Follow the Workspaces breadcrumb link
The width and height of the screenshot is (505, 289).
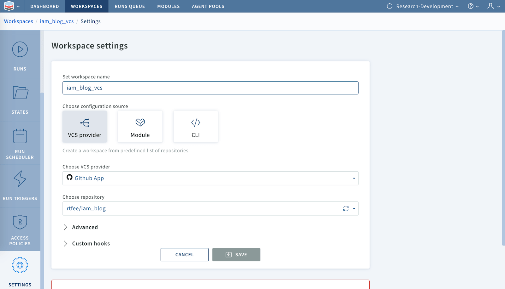19,21
